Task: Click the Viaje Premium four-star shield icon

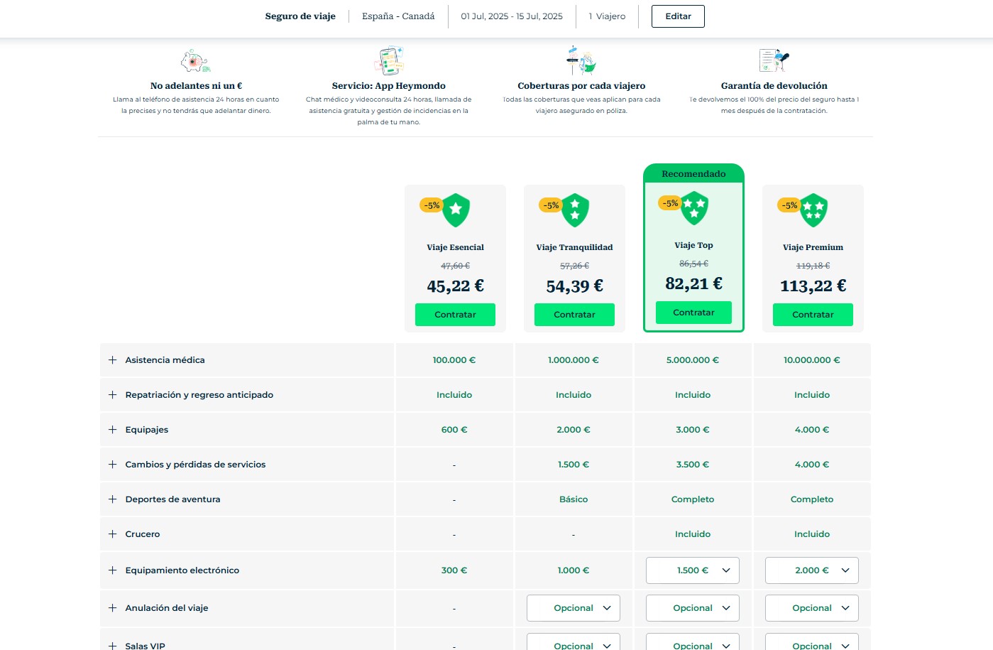Action: click(813, 210)
